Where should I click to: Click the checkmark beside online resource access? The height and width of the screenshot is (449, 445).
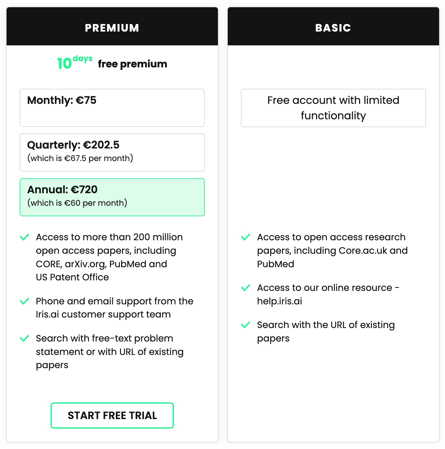tap(246, 288)
